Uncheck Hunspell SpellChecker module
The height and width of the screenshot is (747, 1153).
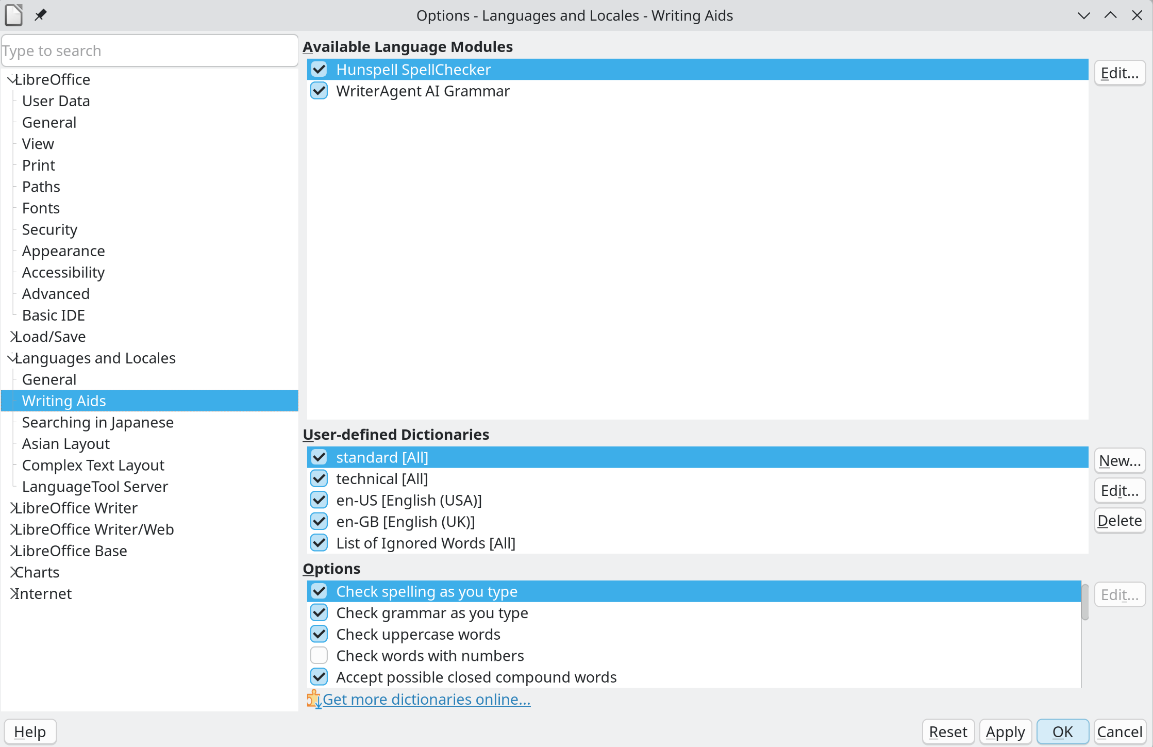pyautogui.click(x=319, y=69)
